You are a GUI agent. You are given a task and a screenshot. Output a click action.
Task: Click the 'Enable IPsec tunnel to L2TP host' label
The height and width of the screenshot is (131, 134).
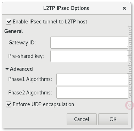click(x=50, y=22)
